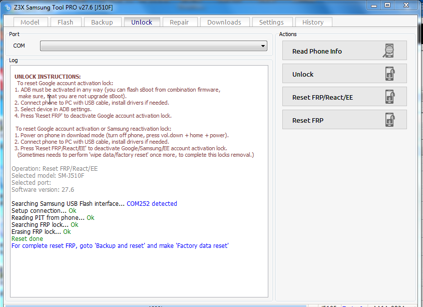The height and width of the screenshot is (307, 423).
Task: Close the Z3X Samsung Tool window
Action: tap(406, 6)
